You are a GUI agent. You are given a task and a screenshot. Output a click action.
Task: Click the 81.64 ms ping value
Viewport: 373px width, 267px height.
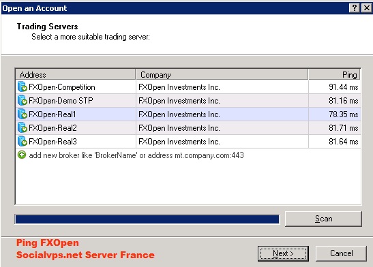[x=343, y=142]
